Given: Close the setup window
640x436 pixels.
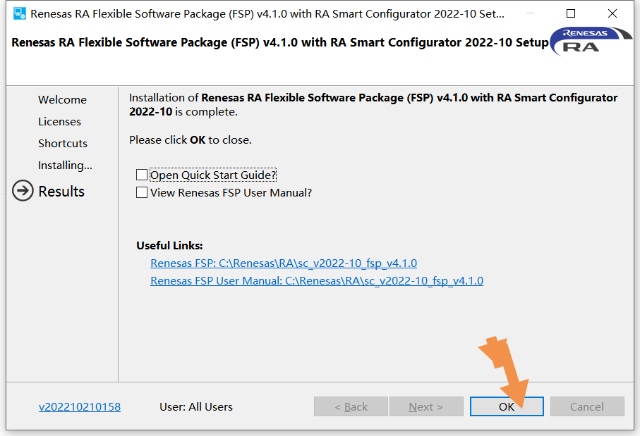Looking at the screenshot, I should 612,13.
